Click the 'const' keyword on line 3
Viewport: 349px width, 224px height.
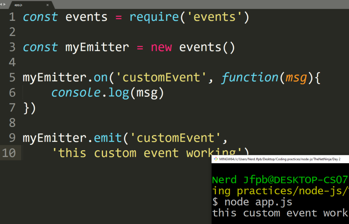(40, 47)
